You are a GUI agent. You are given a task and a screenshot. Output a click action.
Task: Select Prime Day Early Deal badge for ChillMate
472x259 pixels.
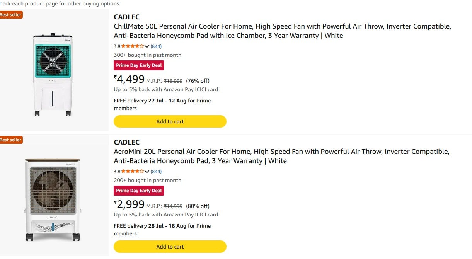pyautogui.click(x=139, y=65)
